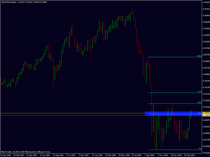This screenshot has width=210, height=157.
Task: Click the 0.78690 price axis label
Action: 206,81
